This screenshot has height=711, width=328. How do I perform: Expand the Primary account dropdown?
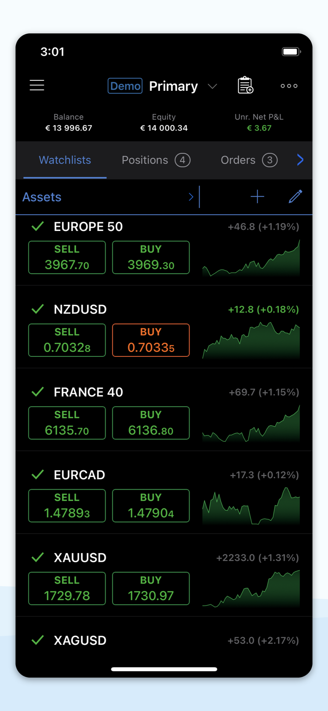212,86
